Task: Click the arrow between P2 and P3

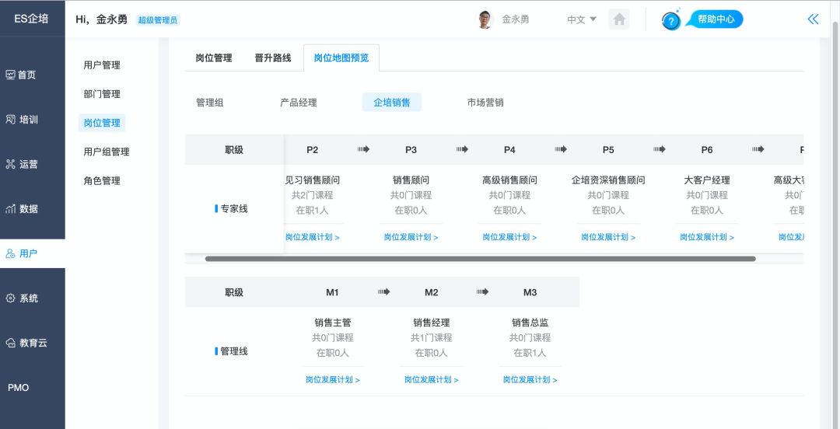Action: pos(364,149)
